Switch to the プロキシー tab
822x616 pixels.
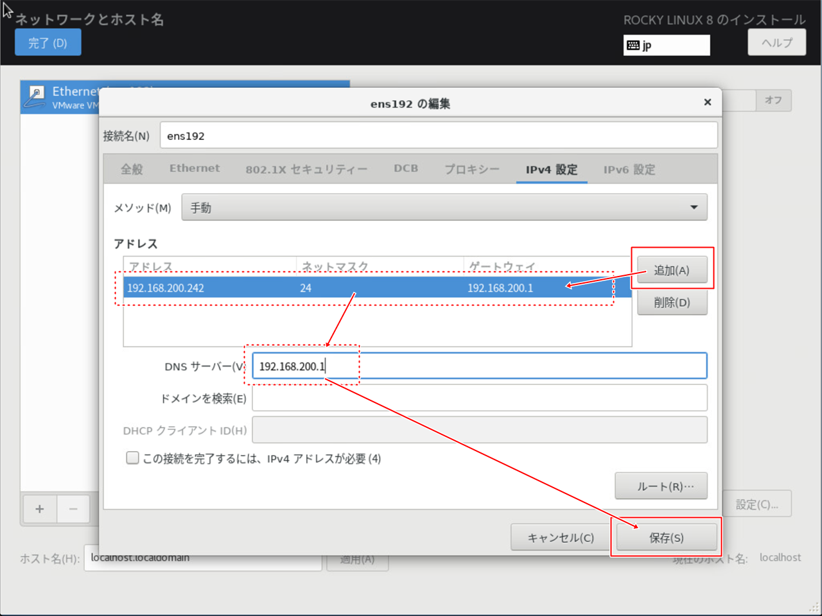click(472, 169)
